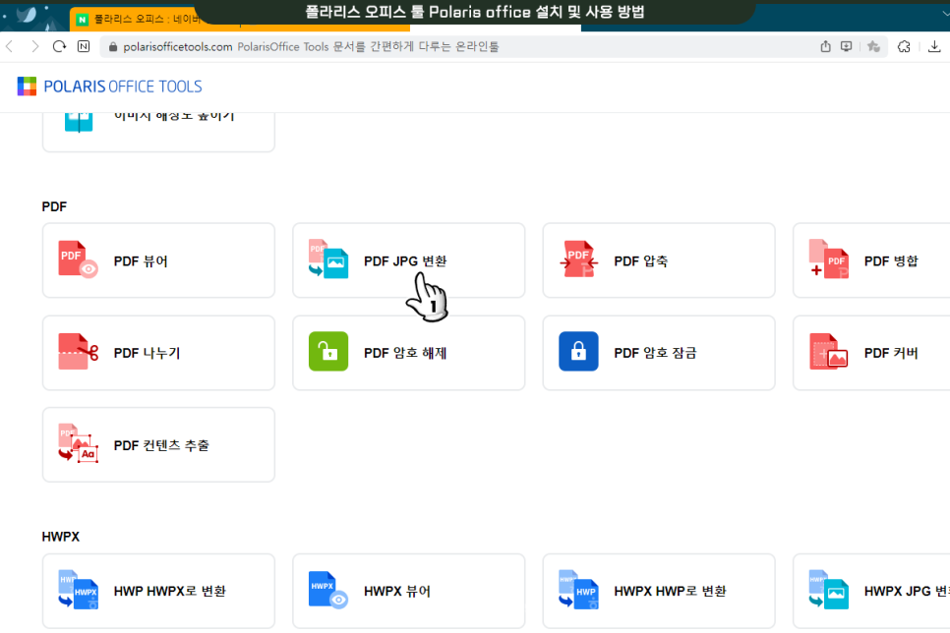Viewport: 950px width, 633px height.
Task: Click the blue padlock icon for PDF 암호 잠금
Action: coord(577,351)
